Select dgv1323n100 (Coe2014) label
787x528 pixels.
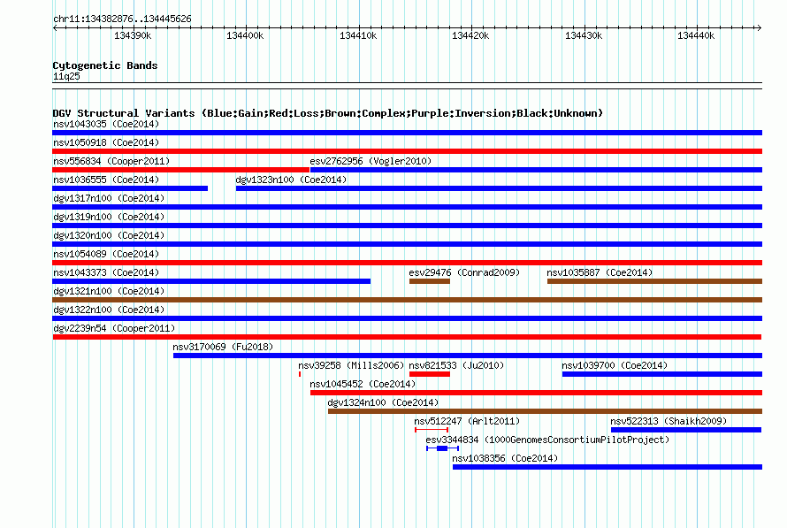291,180
